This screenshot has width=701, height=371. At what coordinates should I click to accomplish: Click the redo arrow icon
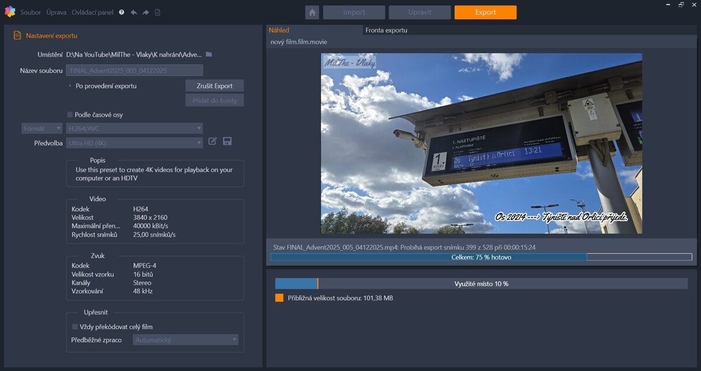coord(145,12)
